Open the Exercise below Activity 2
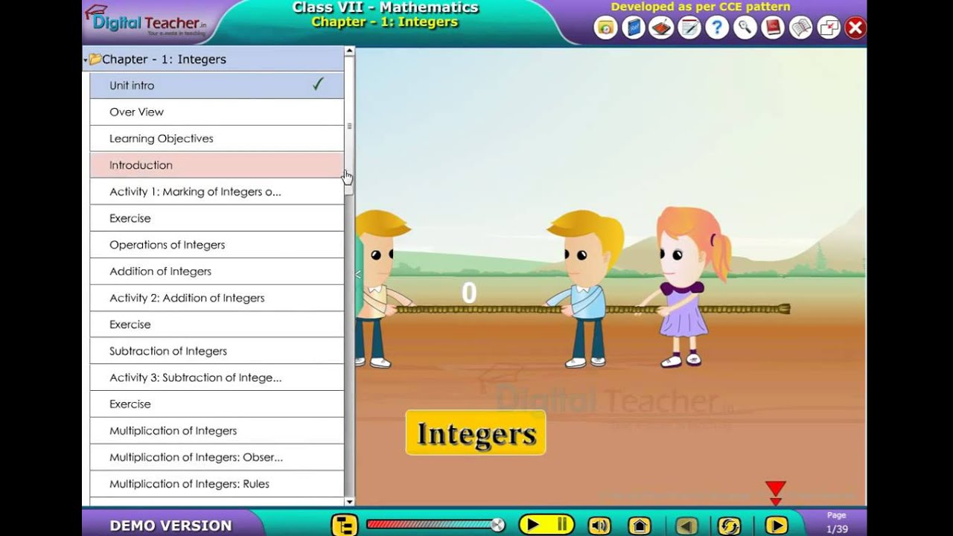Viewport: 953px width, 536px height. [x=217, y=325]
